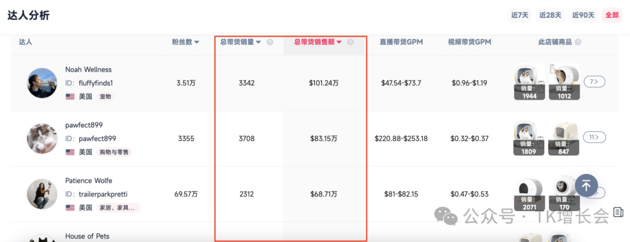
Task: Open Patience Wolfe profile avatar
Action: [x=42, y=194]
